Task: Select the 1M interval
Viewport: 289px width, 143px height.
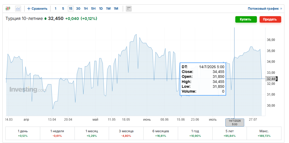Action: point(116,8)
